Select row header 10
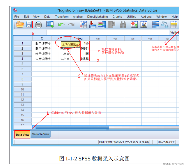 click(x=22, y=90)
